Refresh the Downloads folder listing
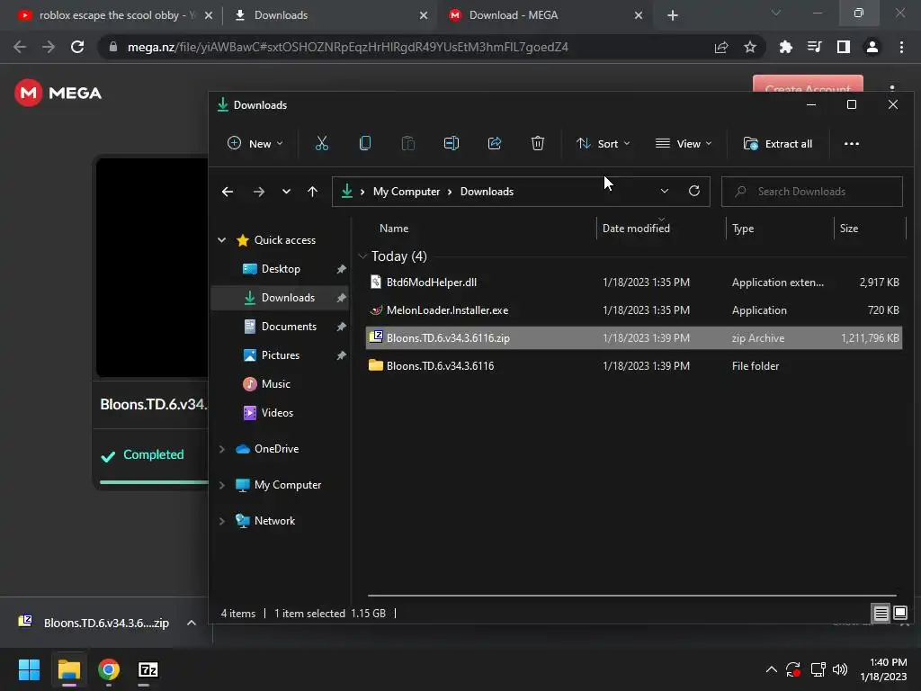The height and width of the screenshot is (691, 921). (x=693, y=191)
